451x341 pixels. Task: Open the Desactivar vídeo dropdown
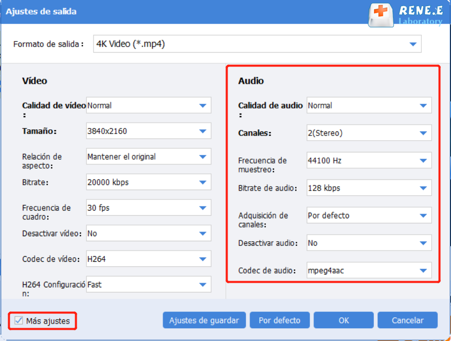(x=148, y=234)
